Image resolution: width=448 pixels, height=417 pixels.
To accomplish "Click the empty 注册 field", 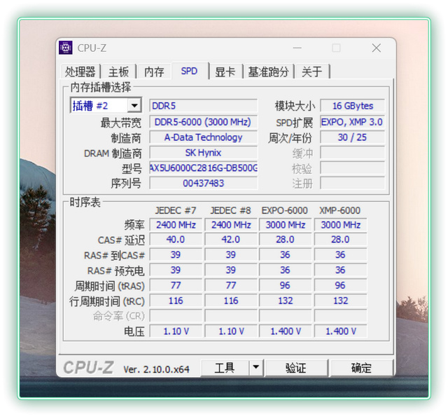I will 353,183.
